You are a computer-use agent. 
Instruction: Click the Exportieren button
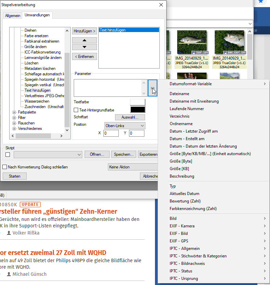pyautogui.click(x=148, y=154)
